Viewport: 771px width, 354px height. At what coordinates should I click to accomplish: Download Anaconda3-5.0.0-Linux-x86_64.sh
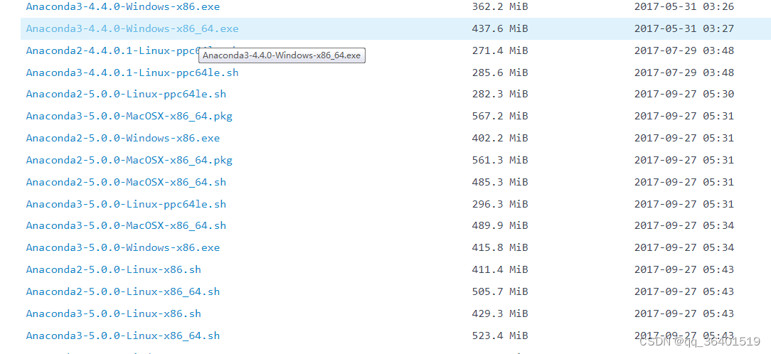pos(123,336)
